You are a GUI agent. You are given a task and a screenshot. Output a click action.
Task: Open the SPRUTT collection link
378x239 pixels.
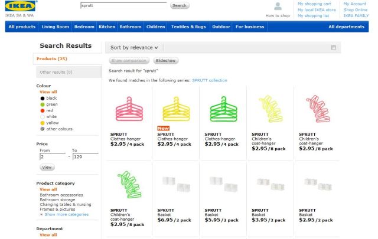coord(209,80)
